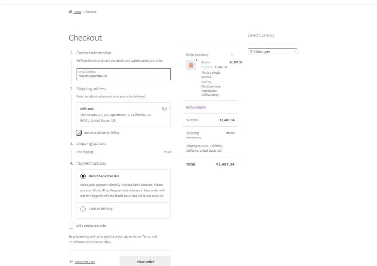This screenshot has width=377, height=266.
Task: Select Cash on delivery payment option
Action: tap(83, 209)
